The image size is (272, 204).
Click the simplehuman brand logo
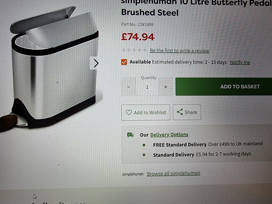[133, 174]
